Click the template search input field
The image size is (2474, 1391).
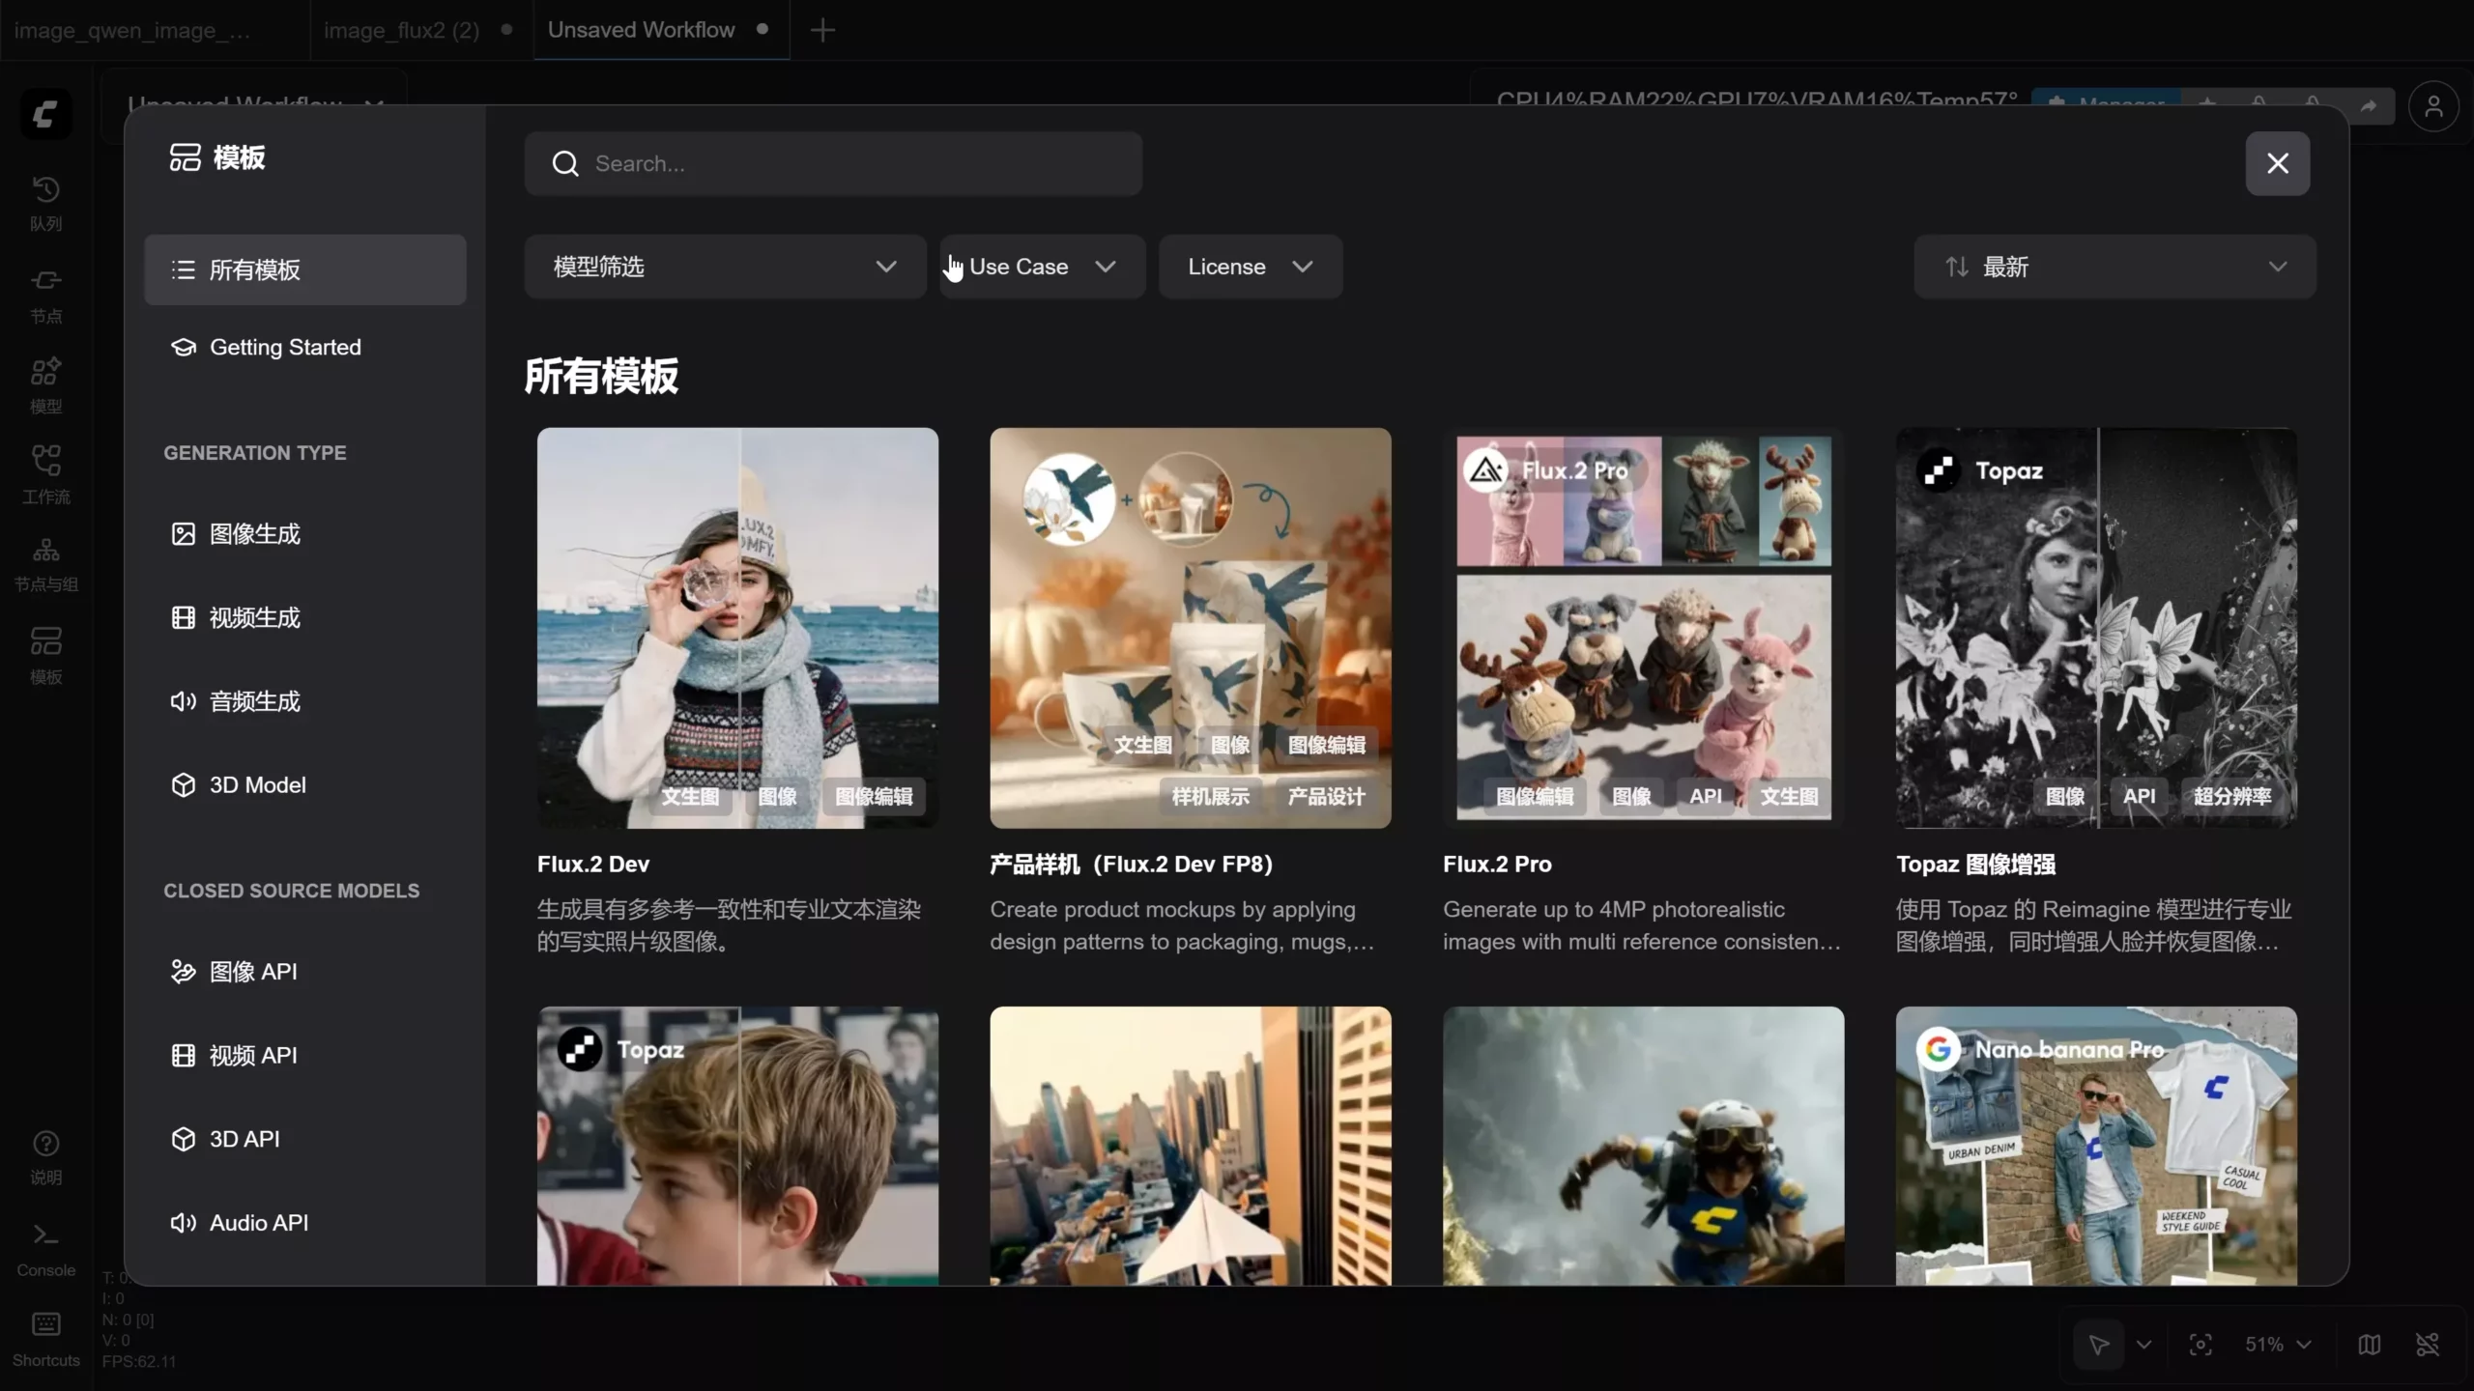coord(832,163)
